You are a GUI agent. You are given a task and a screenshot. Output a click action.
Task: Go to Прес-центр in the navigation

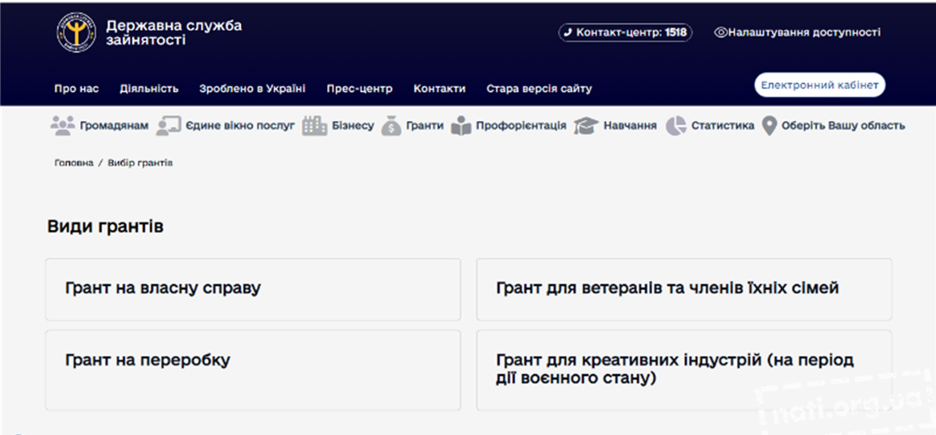359,89
